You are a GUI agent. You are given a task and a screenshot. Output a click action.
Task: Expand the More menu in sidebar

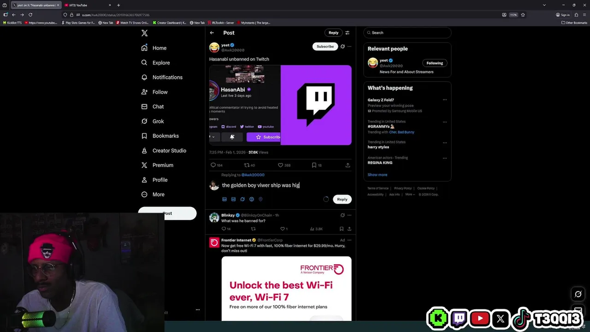(153, 195)
